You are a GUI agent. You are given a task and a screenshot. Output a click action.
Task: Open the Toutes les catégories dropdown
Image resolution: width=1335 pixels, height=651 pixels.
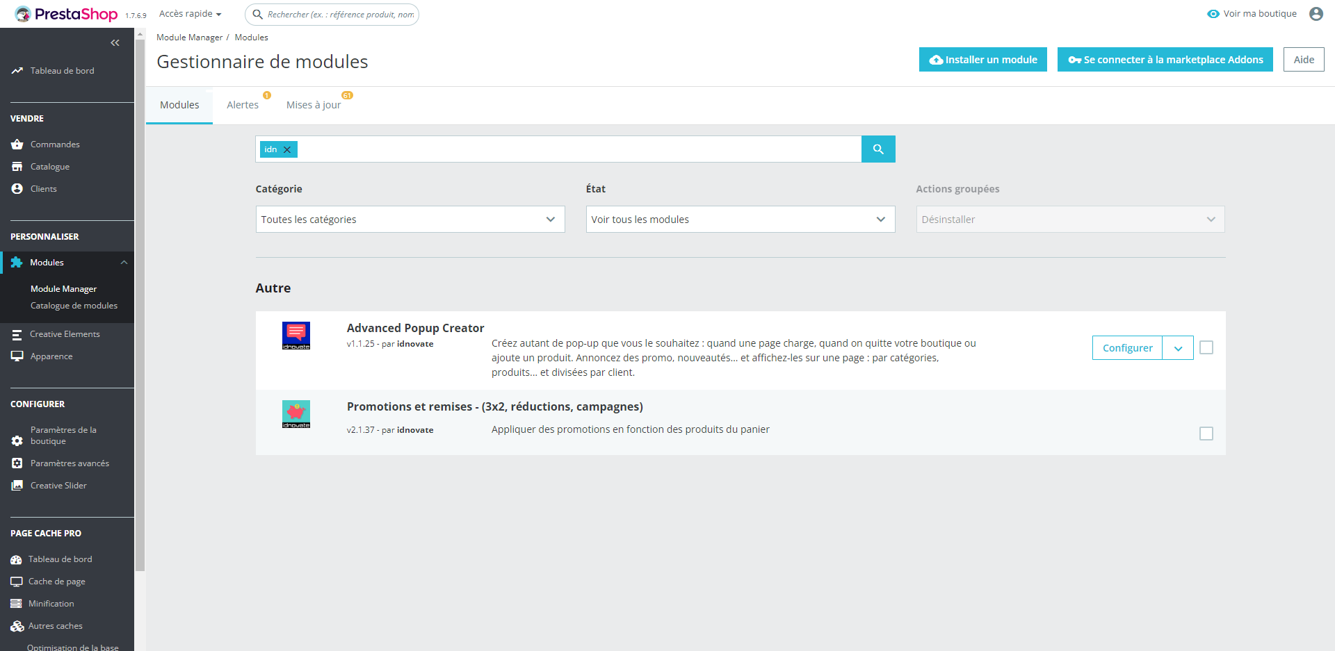(x=410, y=220)
